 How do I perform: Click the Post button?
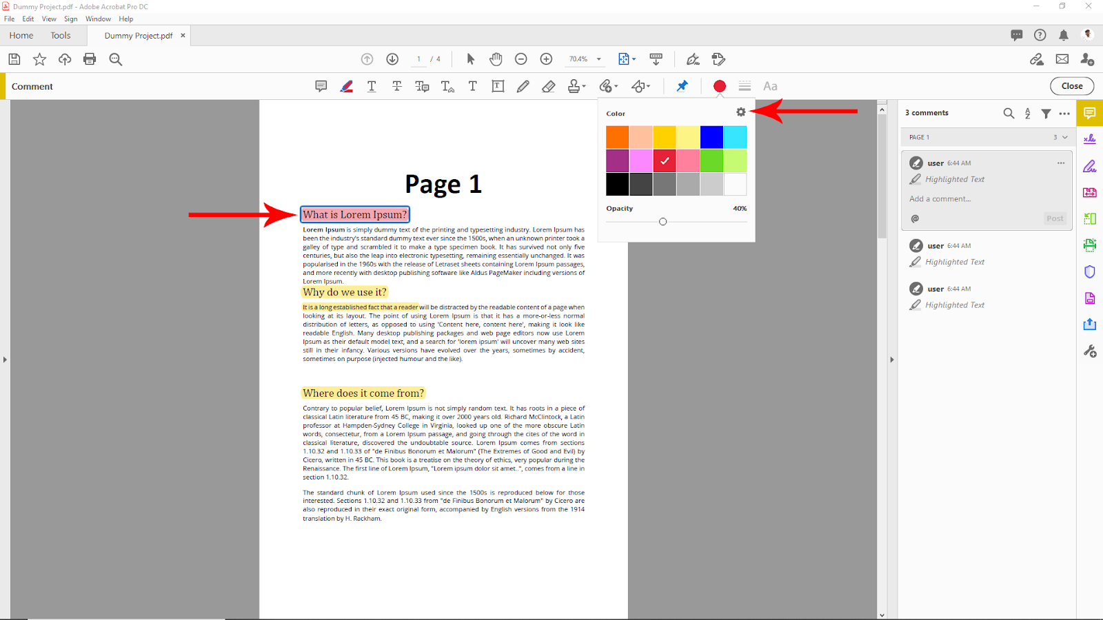click(1055, 218)
